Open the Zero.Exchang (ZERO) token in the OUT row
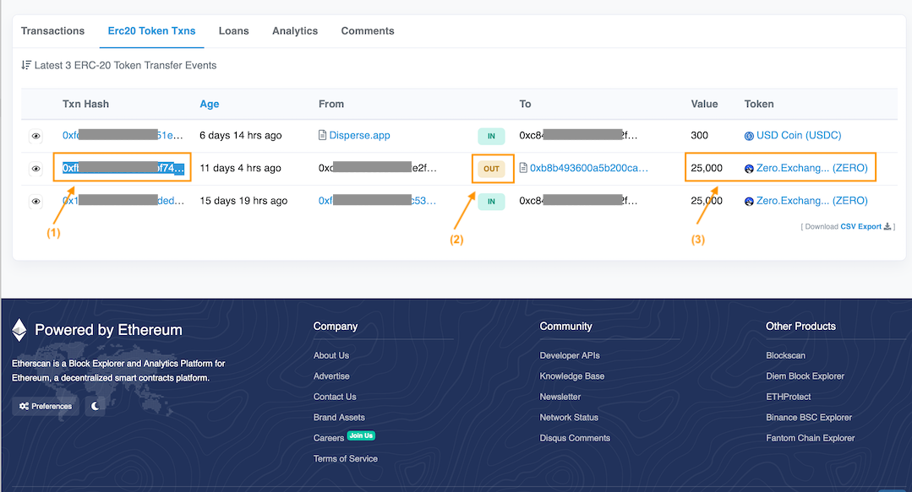 pos(812,168)
